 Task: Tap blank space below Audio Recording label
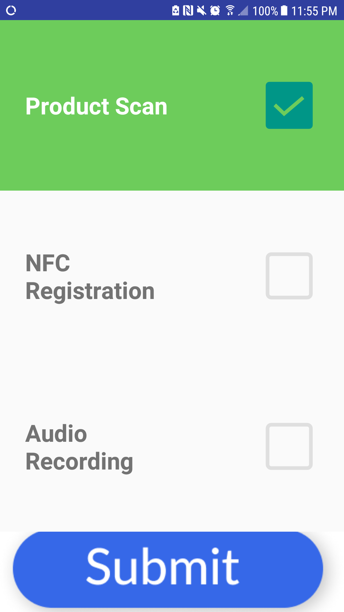pos(127,504)
